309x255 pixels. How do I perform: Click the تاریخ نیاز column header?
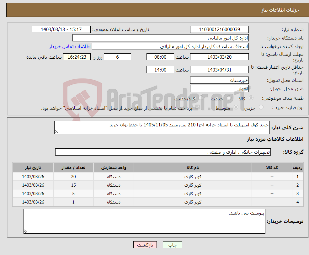(x=33, y=168)
